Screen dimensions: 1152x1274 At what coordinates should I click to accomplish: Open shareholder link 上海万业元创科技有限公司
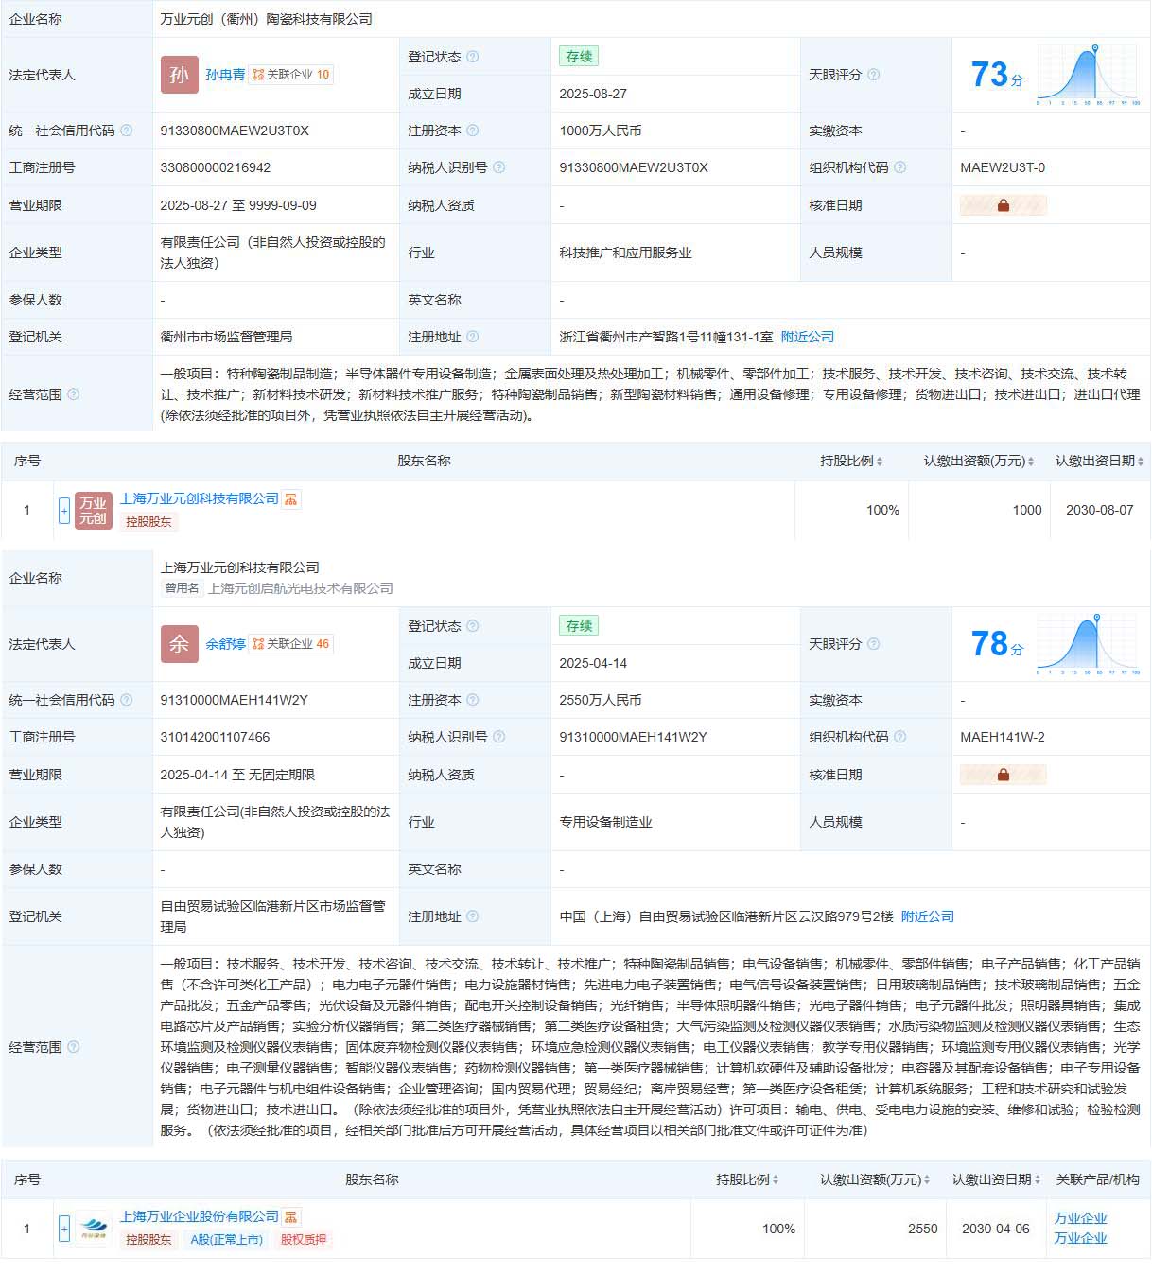[200, 498]
